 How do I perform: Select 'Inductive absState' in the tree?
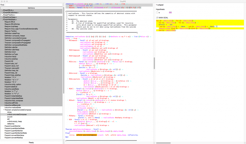(x=12, y=89)
